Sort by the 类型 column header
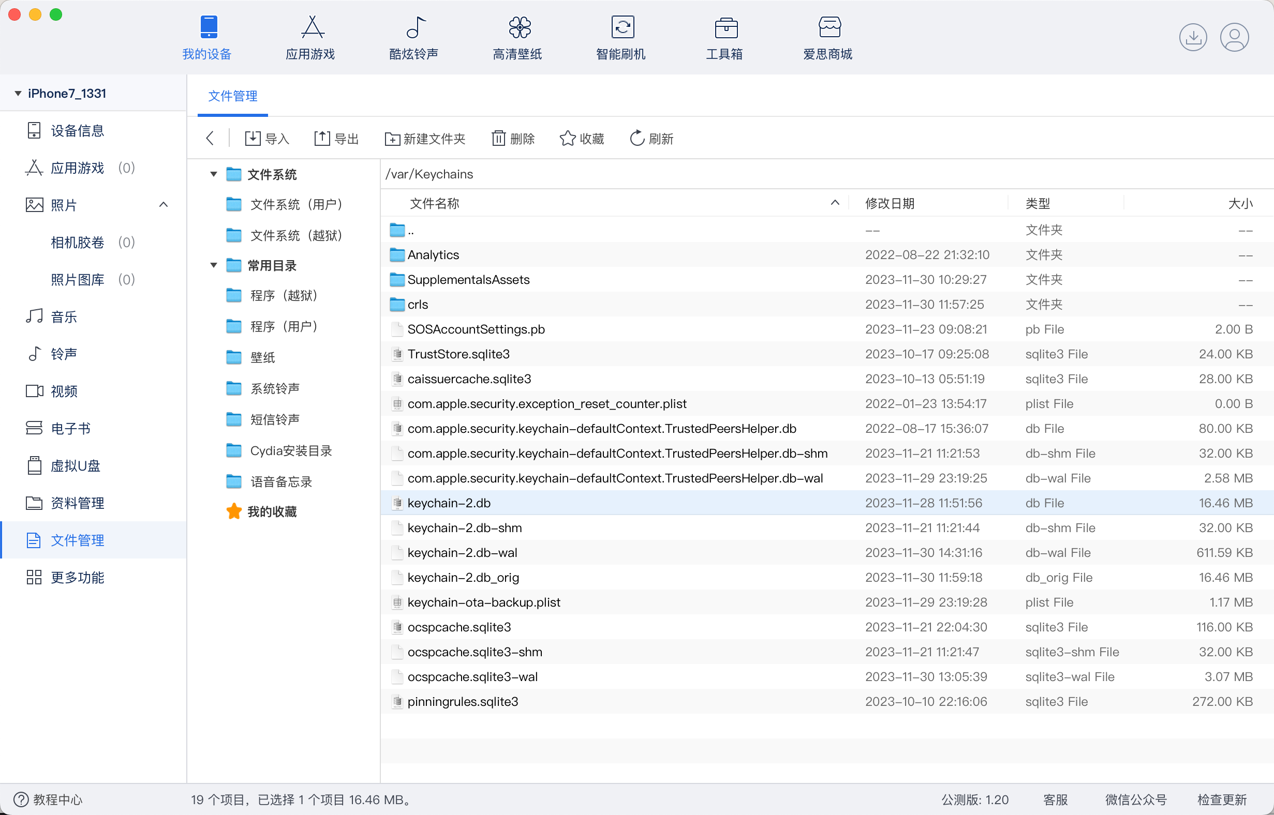1274x815 pixels. 1065,203
